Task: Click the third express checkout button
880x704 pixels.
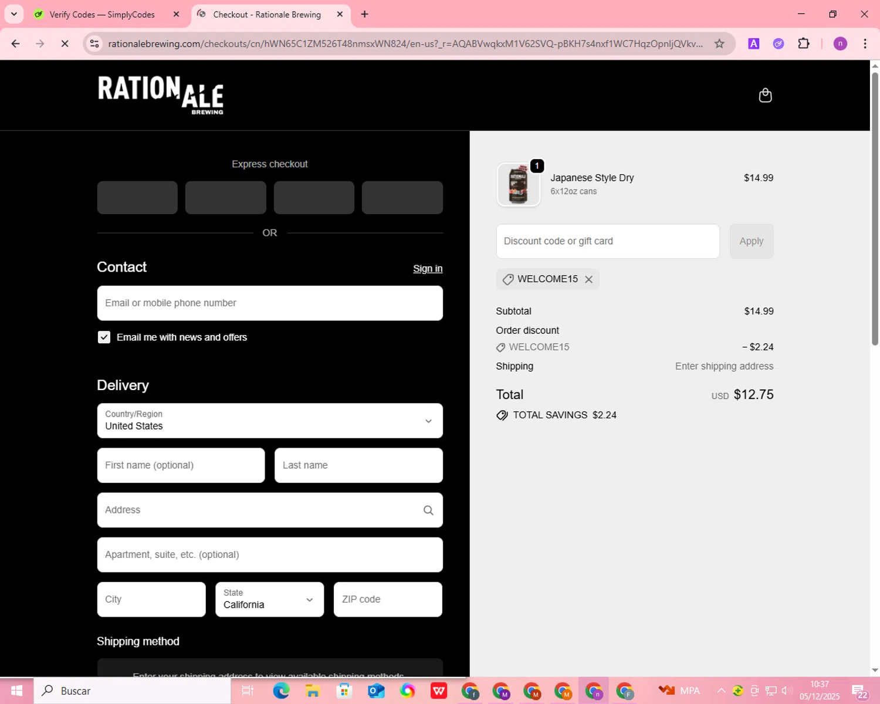Action: point(314,198)
